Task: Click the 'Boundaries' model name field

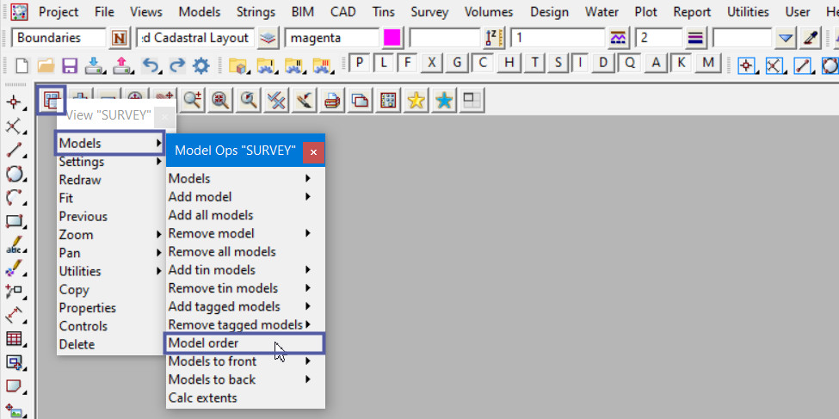Action: [x=59, y=38]
